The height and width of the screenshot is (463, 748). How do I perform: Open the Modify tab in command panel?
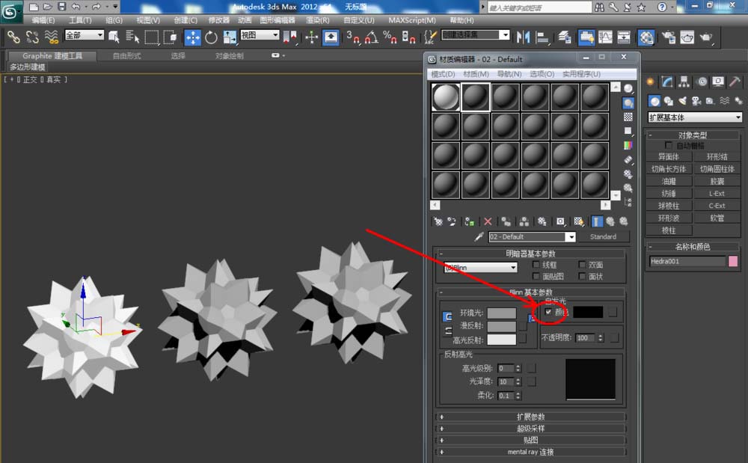click(667, 82)
